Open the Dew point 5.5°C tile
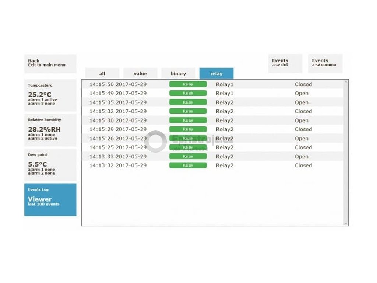The height and width of the screenshot is (283, 377). (x=50, y=165)
